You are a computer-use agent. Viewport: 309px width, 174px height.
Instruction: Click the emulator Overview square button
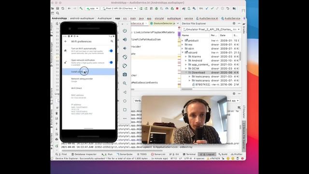(x=125, y=110)
